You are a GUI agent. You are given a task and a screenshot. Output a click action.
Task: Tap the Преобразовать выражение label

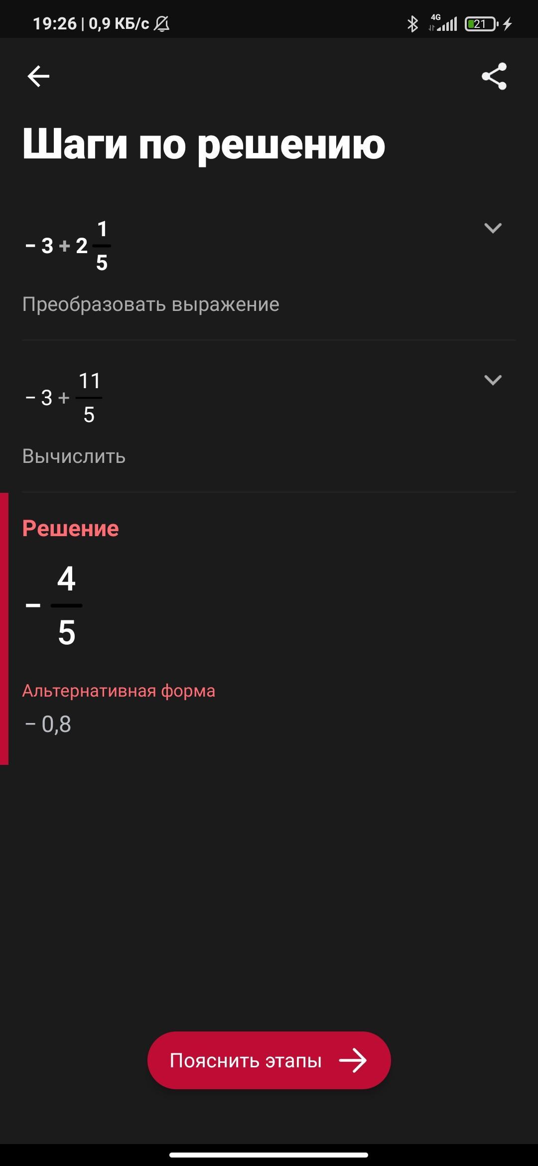(x=150, y=304)
